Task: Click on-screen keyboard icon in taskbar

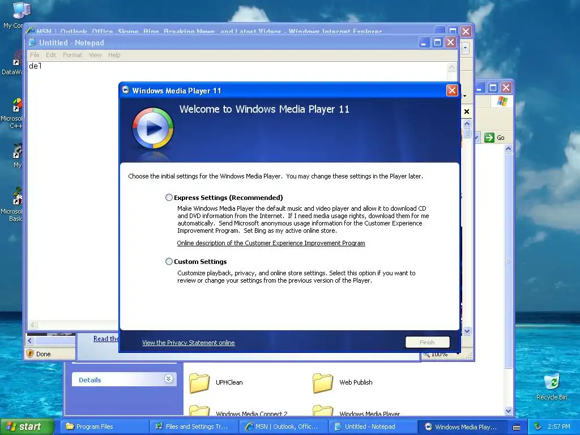Action: (x=517, y=427)
